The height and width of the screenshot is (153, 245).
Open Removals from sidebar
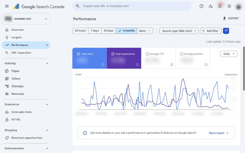(26, 94)
